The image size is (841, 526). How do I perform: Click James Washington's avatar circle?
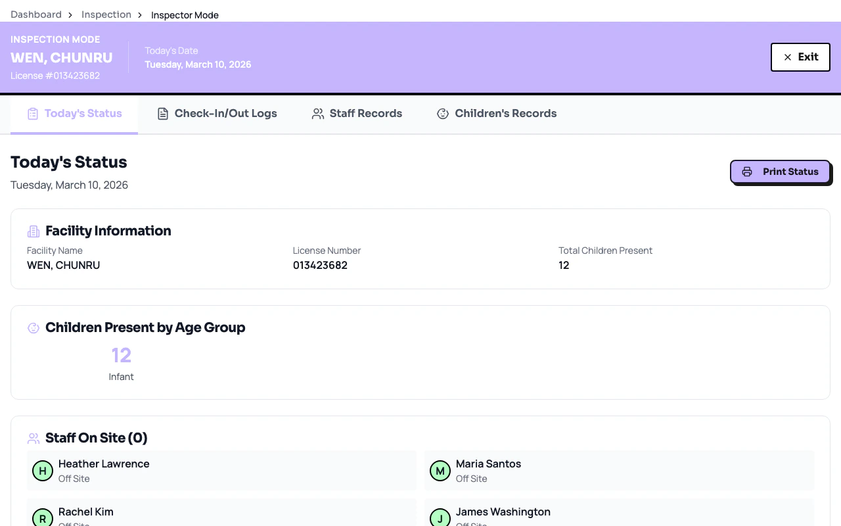point(440,519)
